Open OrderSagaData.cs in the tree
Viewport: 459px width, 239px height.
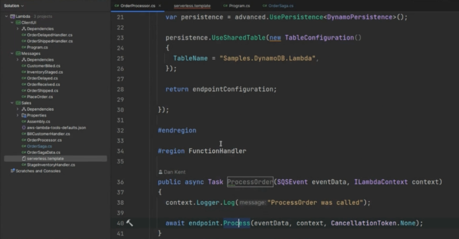[x=44, y=152]
